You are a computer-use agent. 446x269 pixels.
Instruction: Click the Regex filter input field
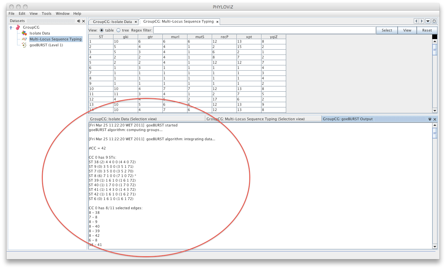coord(264,30)
